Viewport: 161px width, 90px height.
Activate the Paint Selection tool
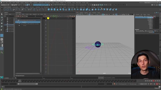2,20
